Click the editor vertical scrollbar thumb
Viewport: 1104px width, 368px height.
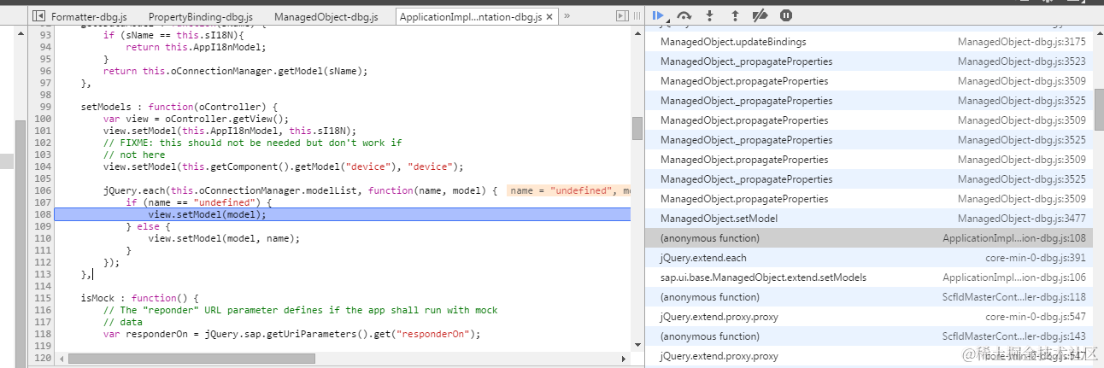[637, 128]
